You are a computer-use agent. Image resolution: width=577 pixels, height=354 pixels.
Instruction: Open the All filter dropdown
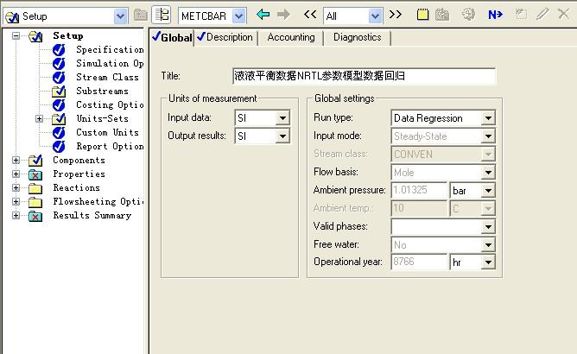pyautogui.click(x=375, y=16)
